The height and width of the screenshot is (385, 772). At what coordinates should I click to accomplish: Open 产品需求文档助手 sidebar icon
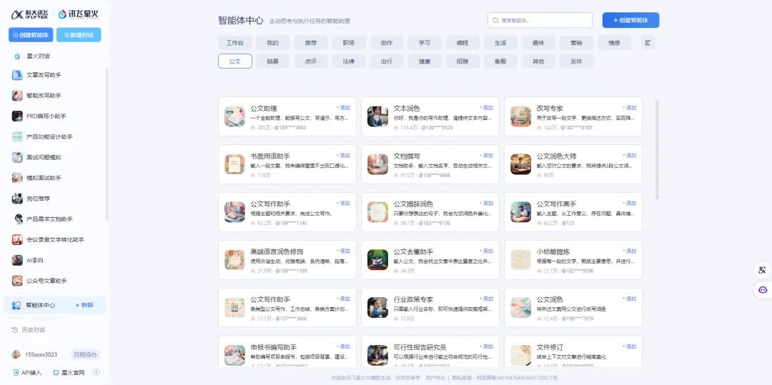(19, 219)
